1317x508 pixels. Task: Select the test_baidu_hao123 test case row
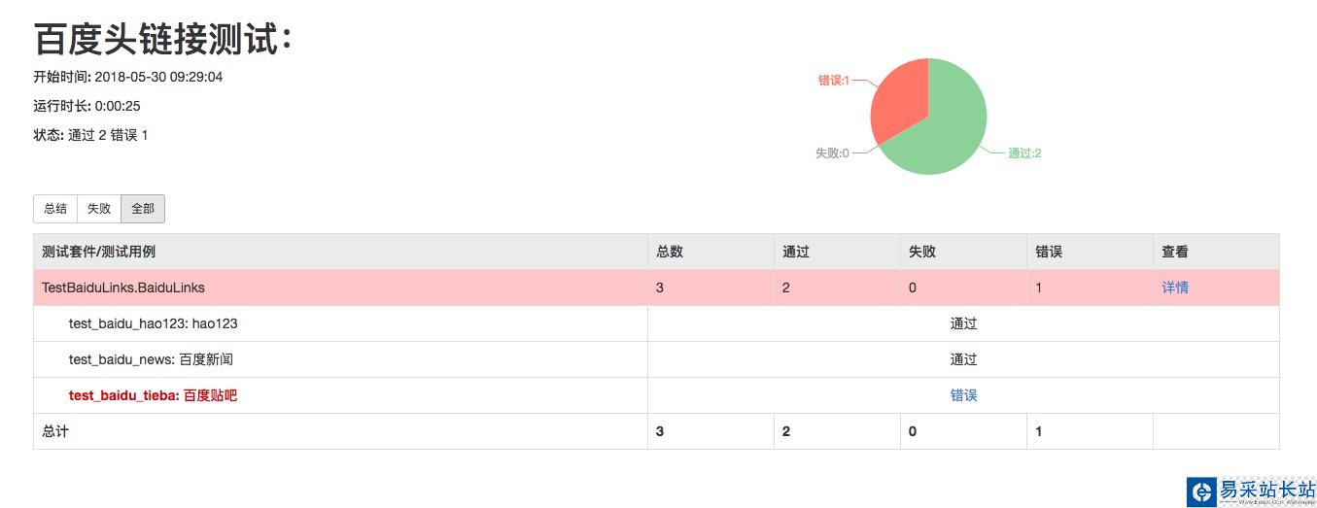coord(153,323)
